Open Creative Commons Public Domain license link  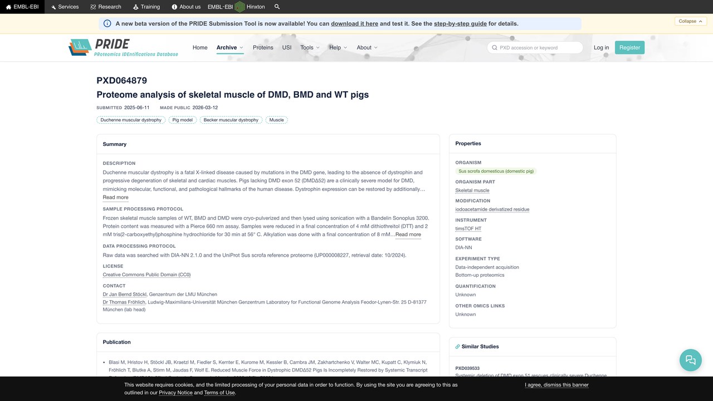146,275
